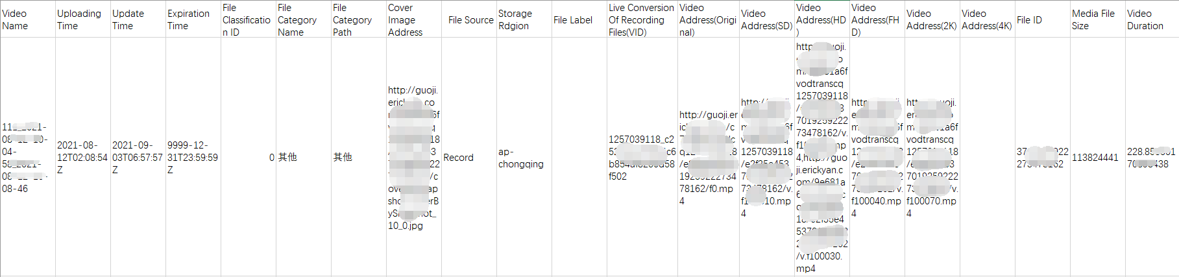Open the cover image URL ending 10_0.jpg

coord(414,157)
